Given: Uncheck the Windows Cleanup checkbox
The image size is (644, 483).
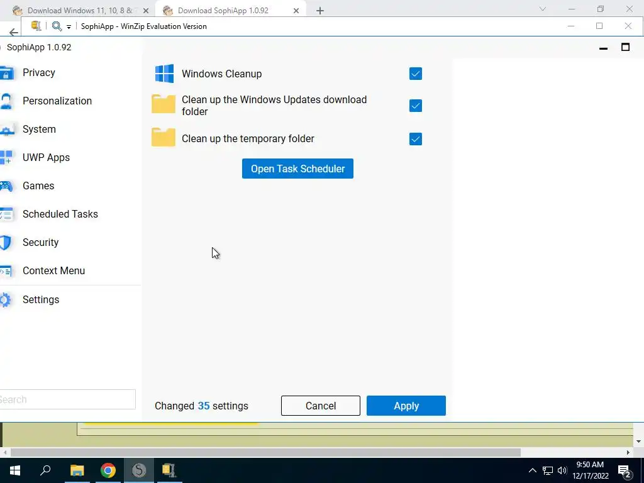Looking at the screenshot, I should (x=415, y=74).
